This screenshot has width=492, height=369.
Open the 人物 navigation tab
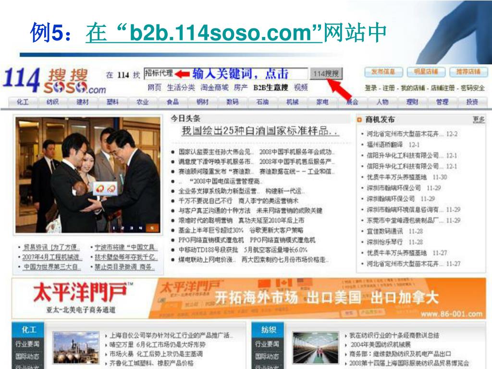[382, 102]
